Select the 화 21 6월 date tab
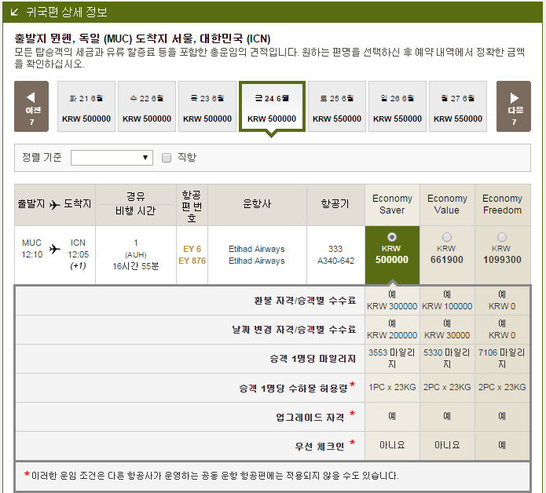546x493 pixels. (x=86, y=107)
